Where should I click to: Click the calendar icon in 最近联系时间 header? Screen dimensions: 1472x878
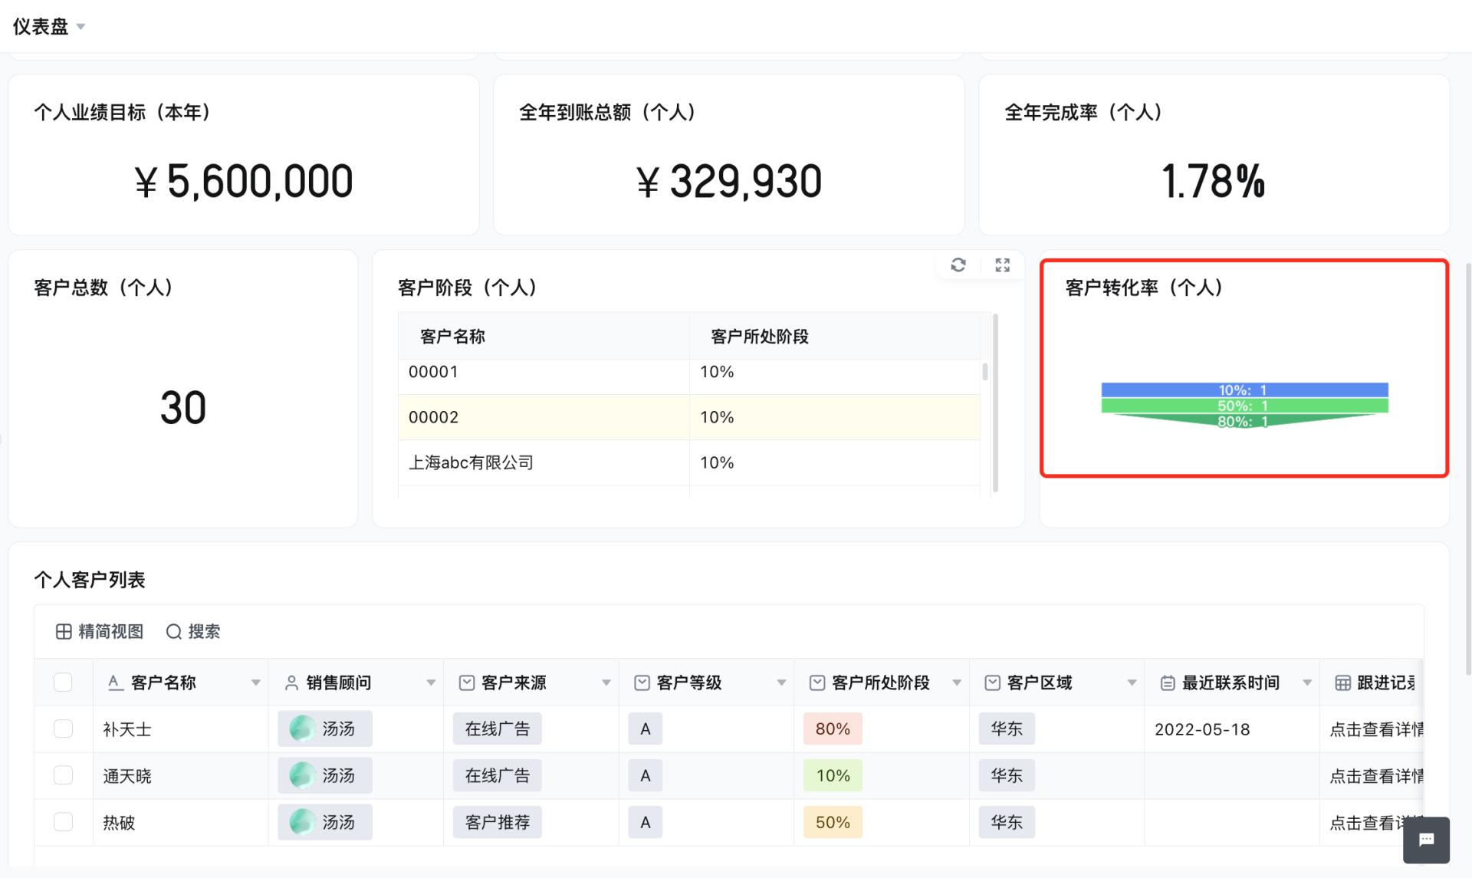coord(1168,682)
